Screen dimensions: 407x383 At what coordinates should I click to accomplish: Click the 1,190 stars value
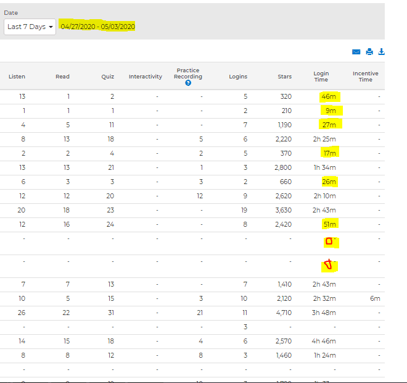[x=285, y=125]
